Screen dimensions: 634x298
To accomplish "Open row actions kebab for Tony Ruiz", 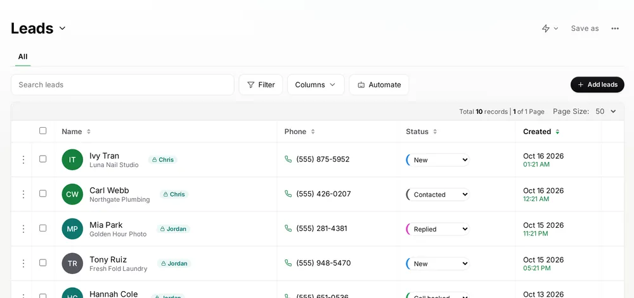I will pyautogui.click(x=23, y=263).
